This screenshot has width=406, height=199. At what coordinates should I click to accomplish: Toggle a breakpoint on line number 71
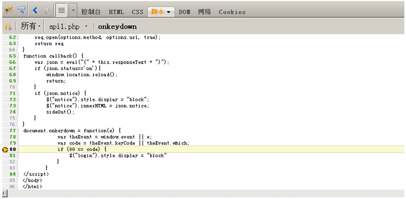tap(13, 93)
